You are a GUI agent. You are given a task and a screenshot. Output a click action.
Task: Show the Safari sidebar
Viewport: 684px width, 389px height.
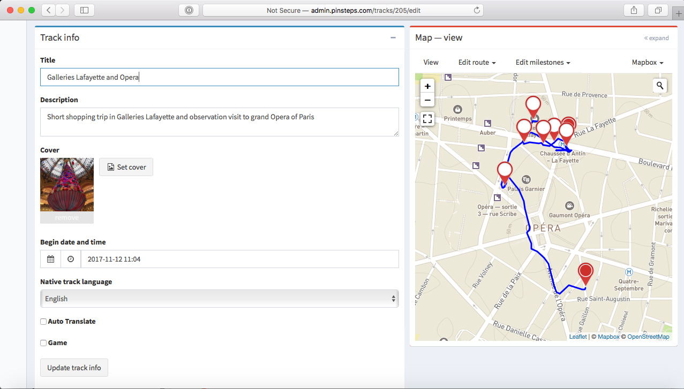tap(84, 10)
